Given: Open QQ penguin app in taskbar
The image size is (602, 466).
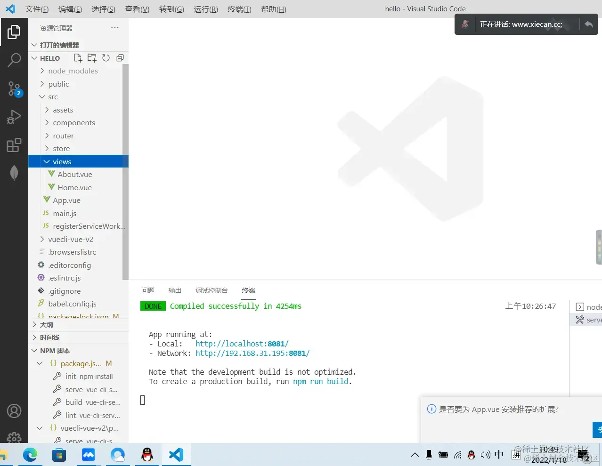Looking at the screenshot, I should (147, 455).
